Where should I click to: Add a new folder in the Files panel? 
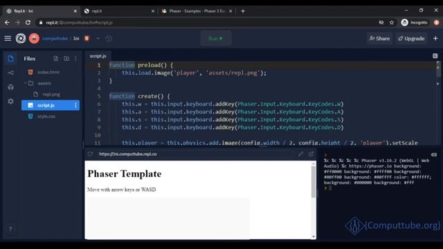coord(66,58)
